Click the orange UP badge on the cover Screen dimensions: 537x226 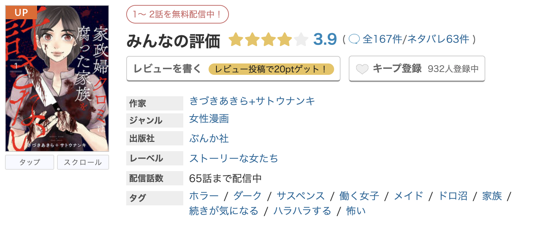click(21, 12)
